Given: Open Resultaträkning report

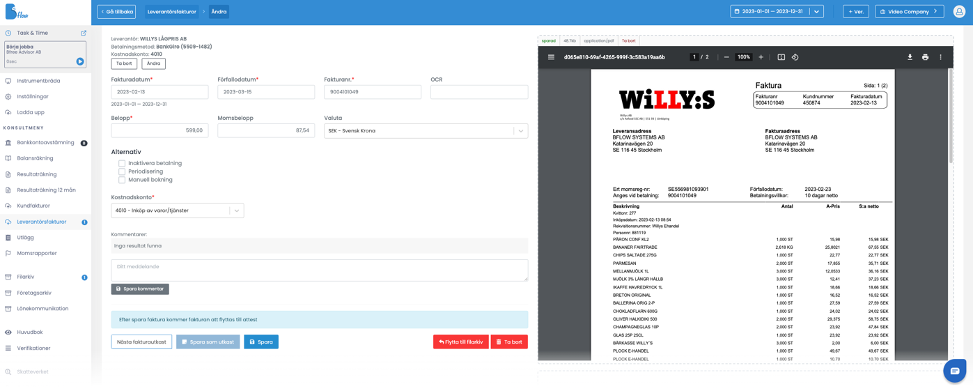Looking at the screenshot, I should click(37, 174).
